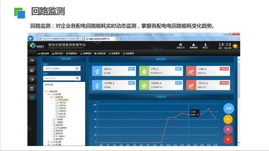Expand the 2# transformer tree node
This screenshot has width=269, height=151.
point(49,142)
